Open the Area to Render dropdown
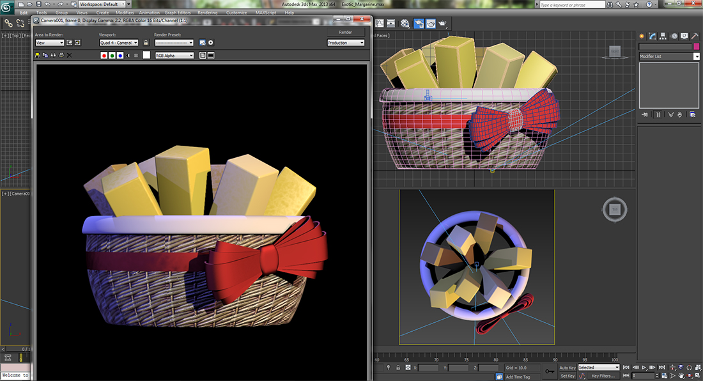Viewport: 703px width, 381px height. (x=49, y=43)
